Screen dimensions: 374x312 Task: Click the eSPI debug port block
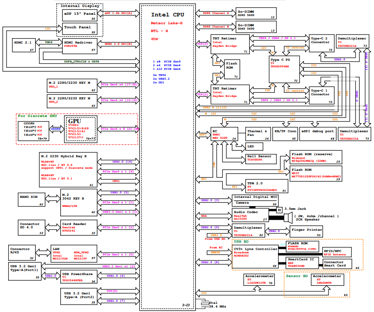318,134
